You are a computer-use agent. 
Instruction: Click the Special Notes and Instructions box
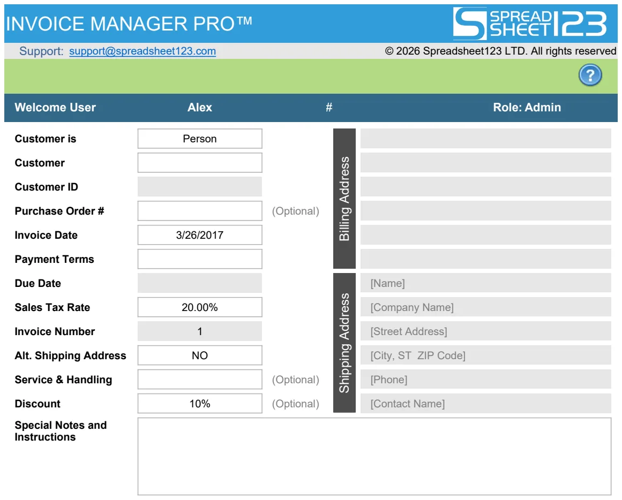click(x=374, y=457)
